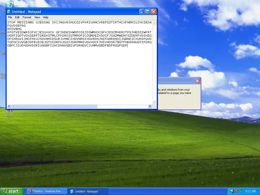Click the line starting with DFSXRGVIJNCF
This screenshot has height=195, width=260.
(79, 39)
